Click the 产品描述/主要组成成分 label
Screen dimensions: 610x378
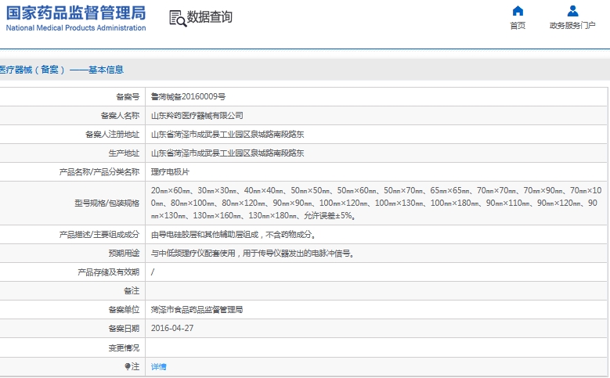click(99, 235)
